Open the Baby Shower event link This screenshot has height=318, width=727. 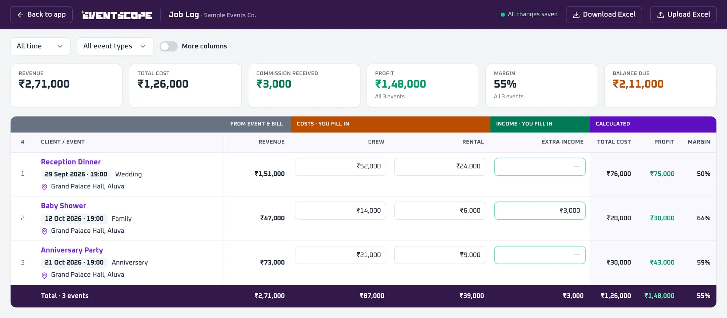pos(64,206)
